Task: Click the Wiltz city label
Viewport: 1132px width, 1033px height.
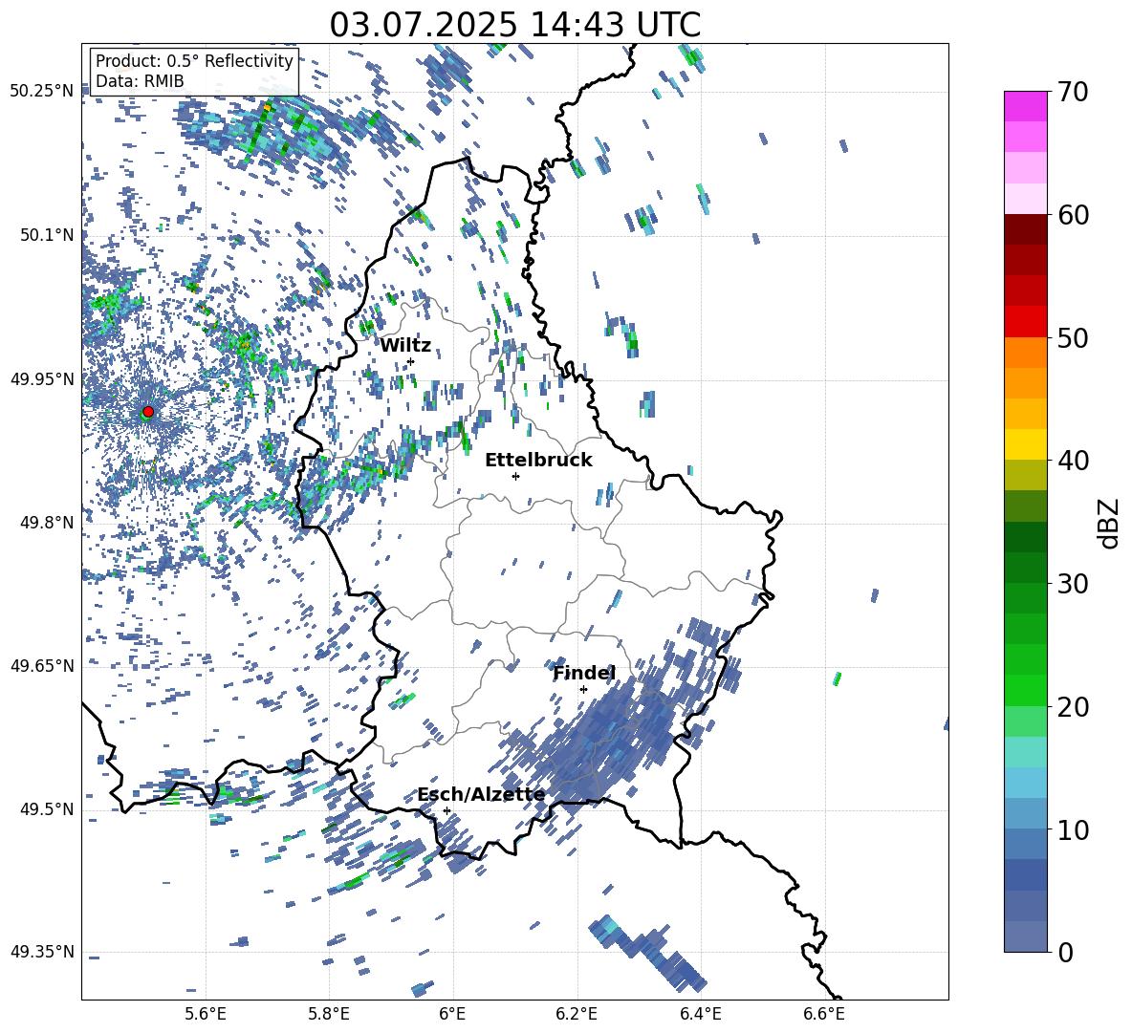Action: click(x=405, y=346)
